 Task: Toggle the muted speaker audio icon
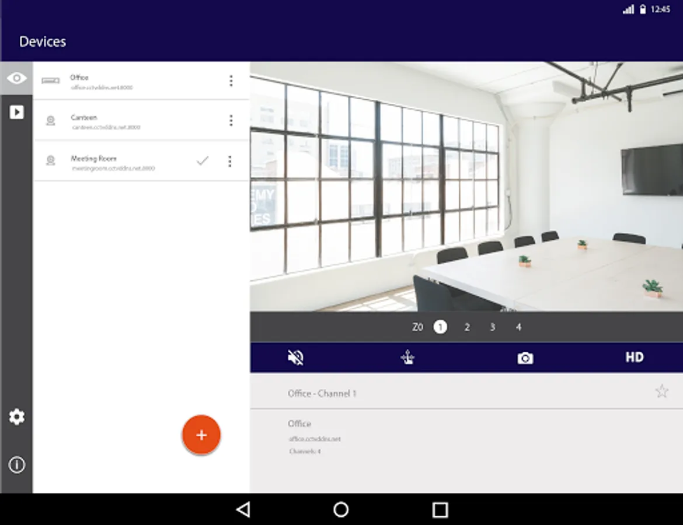(x=296, y=358)
